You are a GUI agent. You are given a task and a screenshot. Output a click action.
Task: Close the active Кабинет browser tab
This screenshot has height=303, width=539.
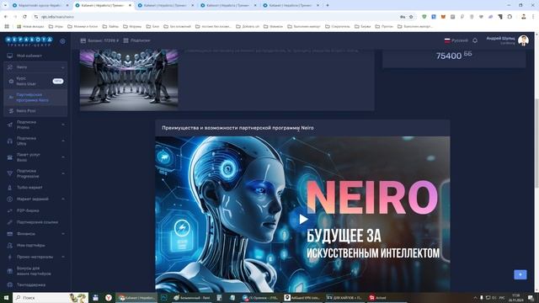point(130,6)
